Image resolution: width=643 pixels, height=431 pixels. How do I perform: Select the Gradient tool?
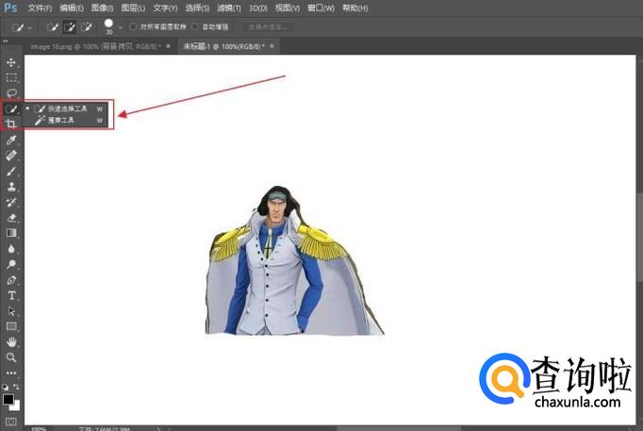11,233
